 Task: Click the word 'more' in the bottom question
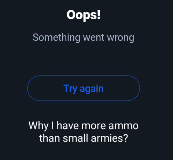point(93,126)
